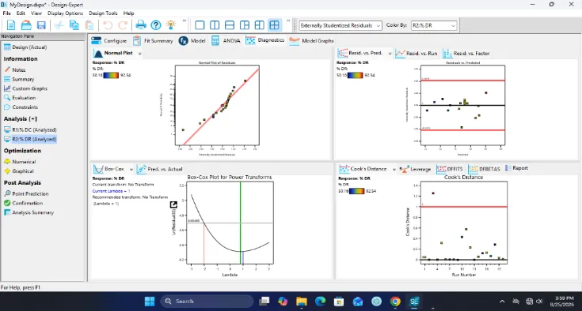This screenshot has height=311, width=582.
Task: Open Point Prediction node
Action: coord(26,193)
